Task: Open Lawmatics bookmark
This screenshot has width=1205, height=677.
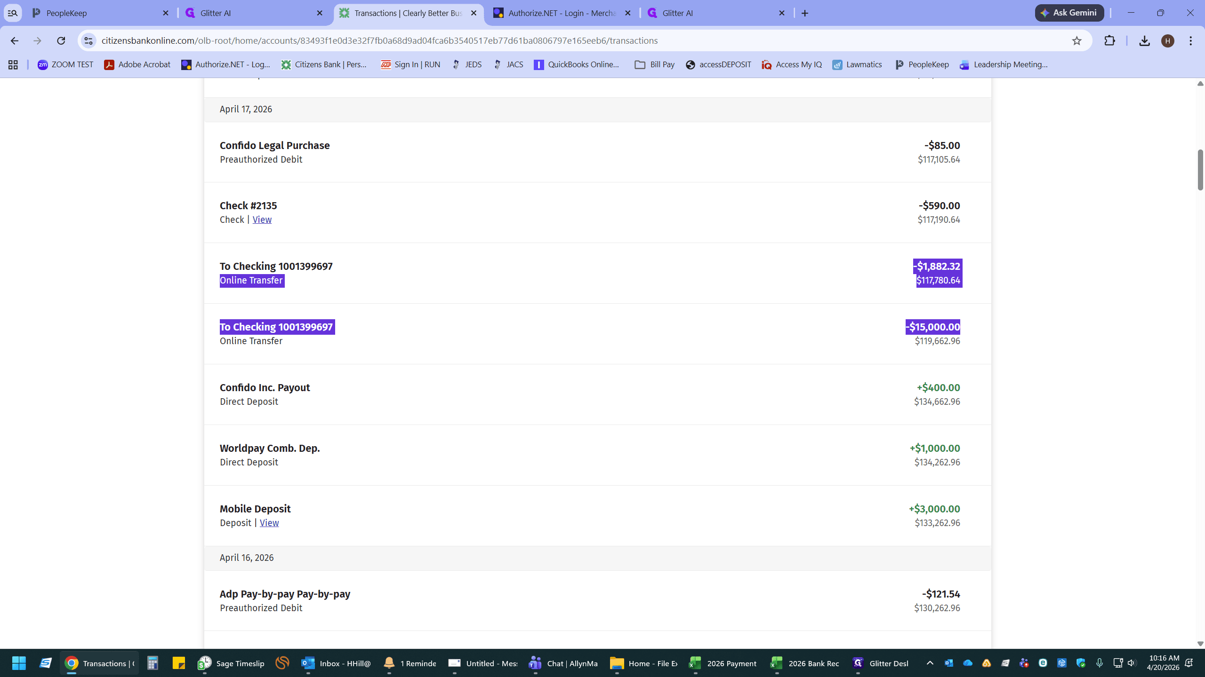Action: pos(857,65)
